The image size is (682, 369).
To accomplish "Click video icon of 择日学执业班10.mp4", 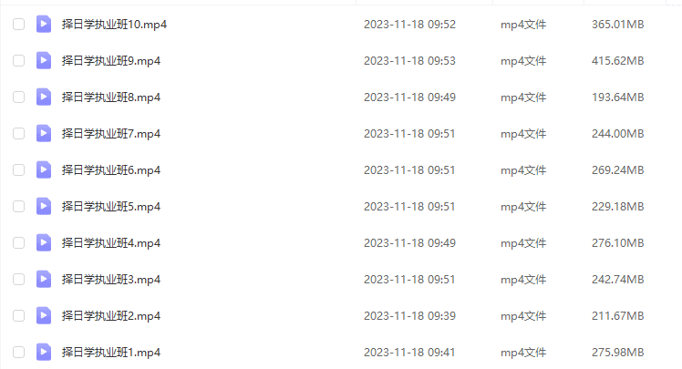I will tap(44, 24).
